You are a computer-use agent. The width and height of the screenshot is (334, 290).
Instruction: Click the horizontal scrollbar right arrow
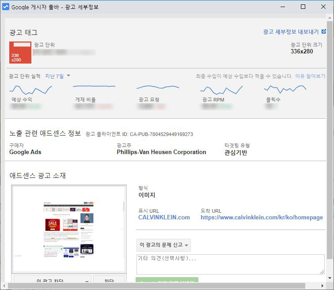pos(323,286)
